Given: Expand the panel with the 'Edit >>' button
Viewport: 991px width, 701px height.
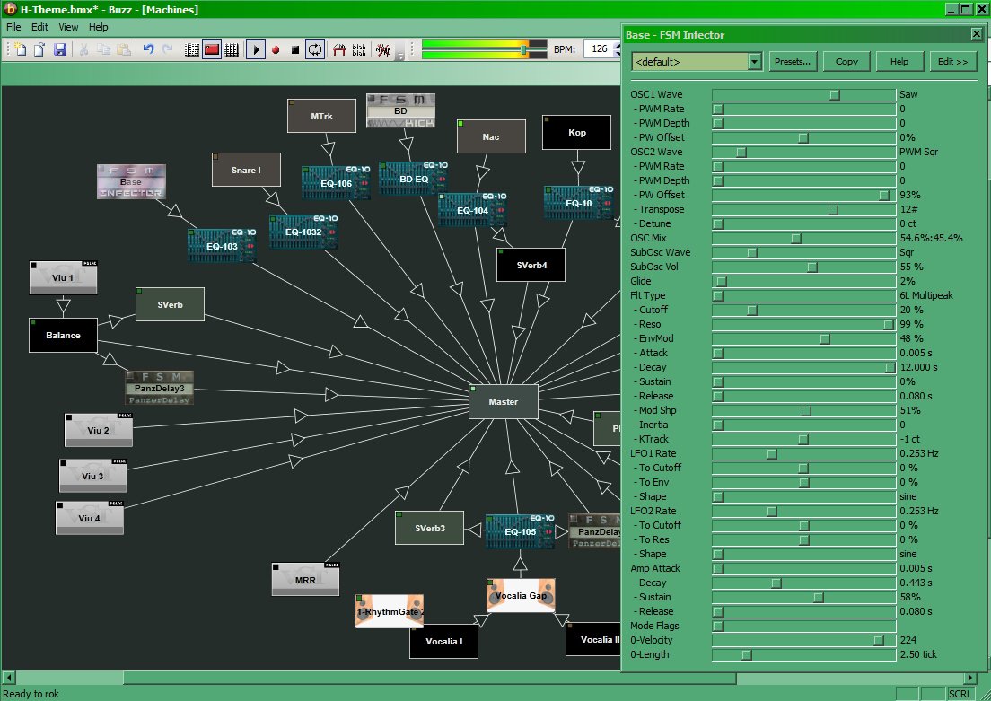Looking at the screenshot, I should point(952,62).
